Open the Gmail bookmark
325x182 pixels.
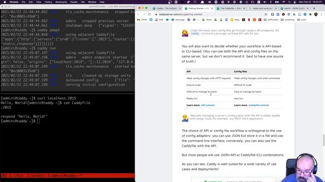142,20
